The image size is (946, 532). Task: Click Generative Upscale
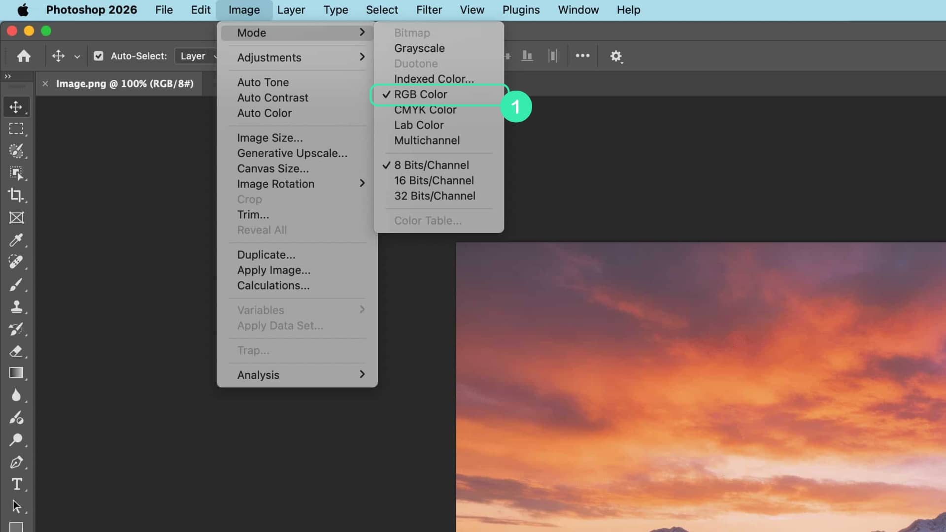[297, 153]
